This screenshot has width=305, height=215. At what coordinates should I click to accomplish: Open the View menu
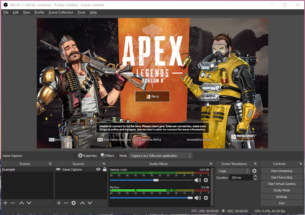pos(26,12)
